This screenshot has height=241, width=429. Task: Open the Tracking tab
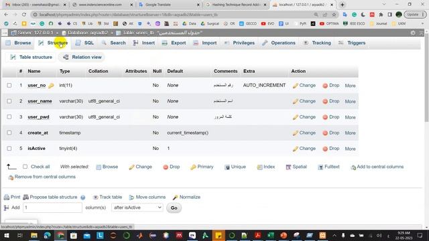(x=317, y=43)
